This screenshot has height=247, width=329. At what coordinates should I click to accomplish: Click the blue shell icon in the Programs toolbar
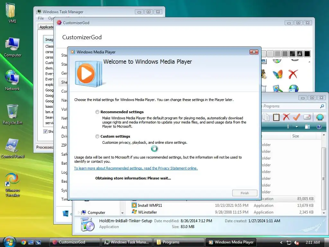[320, 117]
